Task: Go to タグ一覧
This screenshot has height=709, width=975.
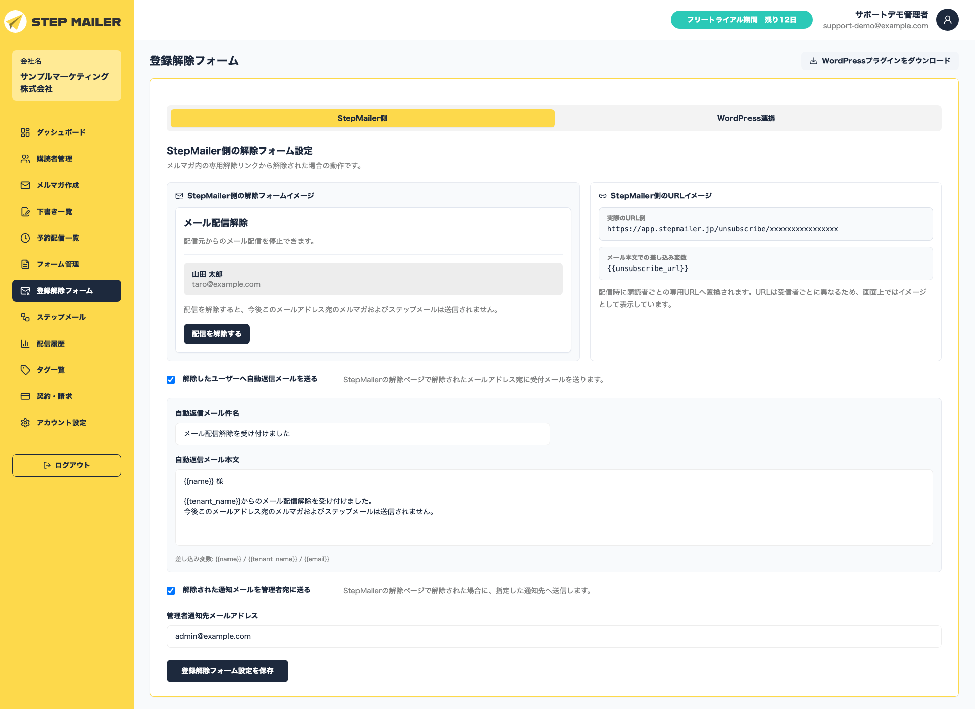Action: (67, 370)
